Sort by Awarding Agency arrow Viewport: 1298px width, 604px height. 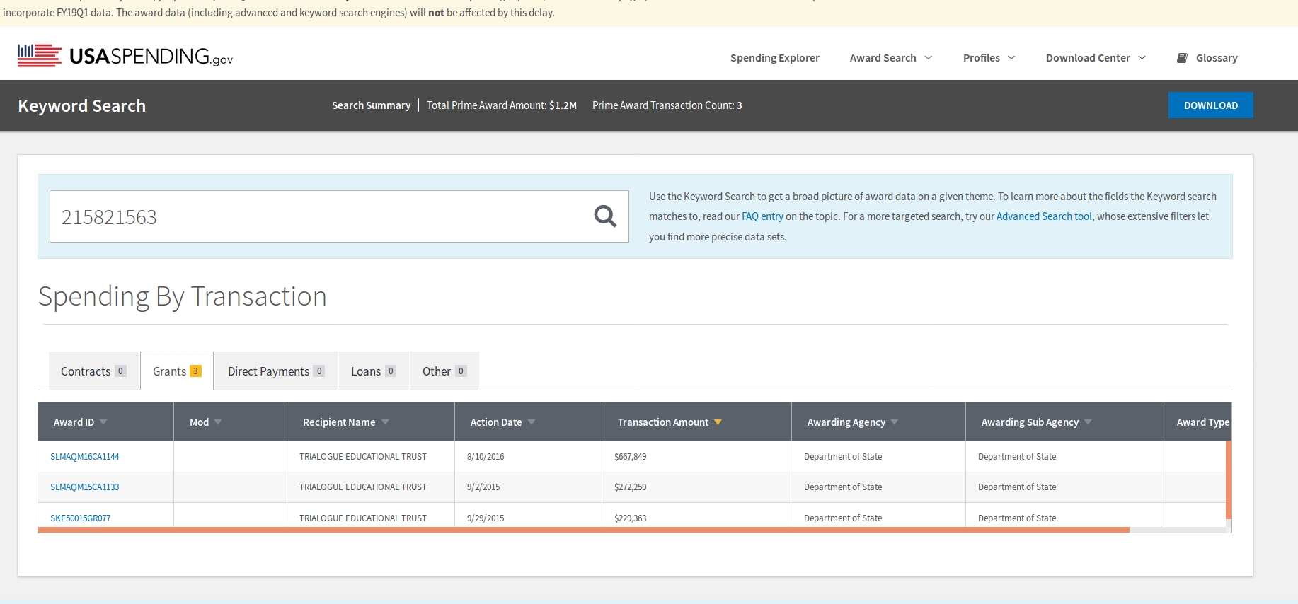click(895, 422)
